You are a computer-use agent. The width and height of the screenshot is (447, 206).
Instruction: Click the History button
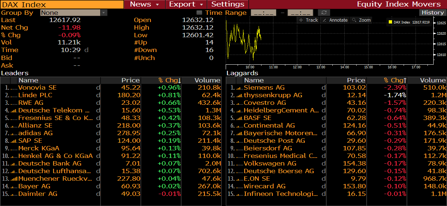pyautogui.click(x=433, y=13)
